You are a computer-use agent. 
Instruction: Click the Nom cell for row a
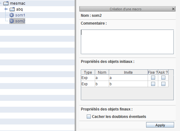pos(102,78)
